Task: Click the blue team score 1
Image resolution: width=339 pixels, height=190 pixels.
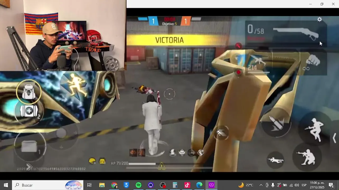Action: tap(153, 21)
